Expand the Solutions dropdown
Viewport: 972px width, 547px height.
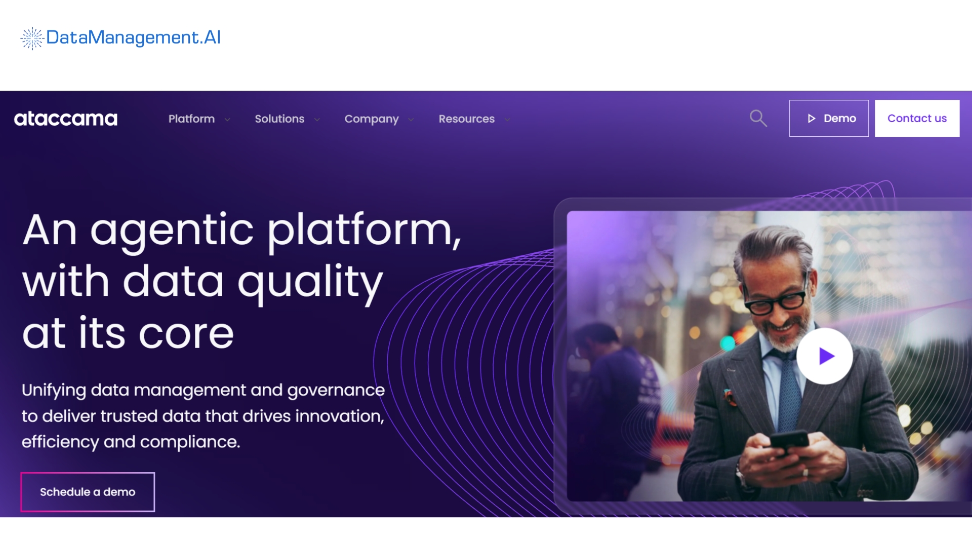317,120
